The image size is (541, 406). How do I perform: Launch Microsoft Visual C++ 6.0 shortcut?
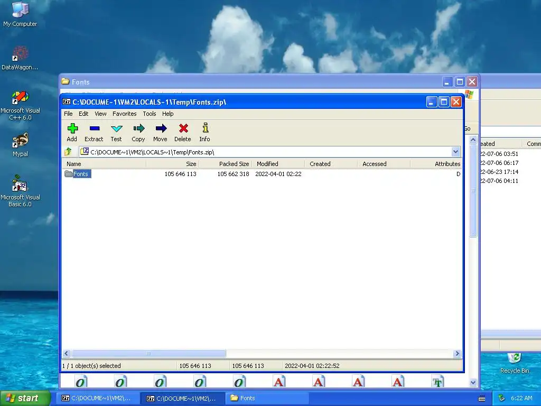coord(20,105)
